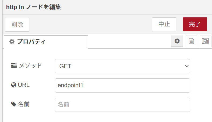Screen dimensions: 212x122
Task: Open the node description document icon
Action: pyautogui.click(x=191, y=41)
